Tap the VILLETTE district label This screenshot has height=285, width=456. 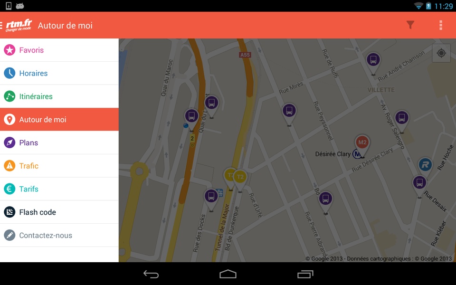381,90
